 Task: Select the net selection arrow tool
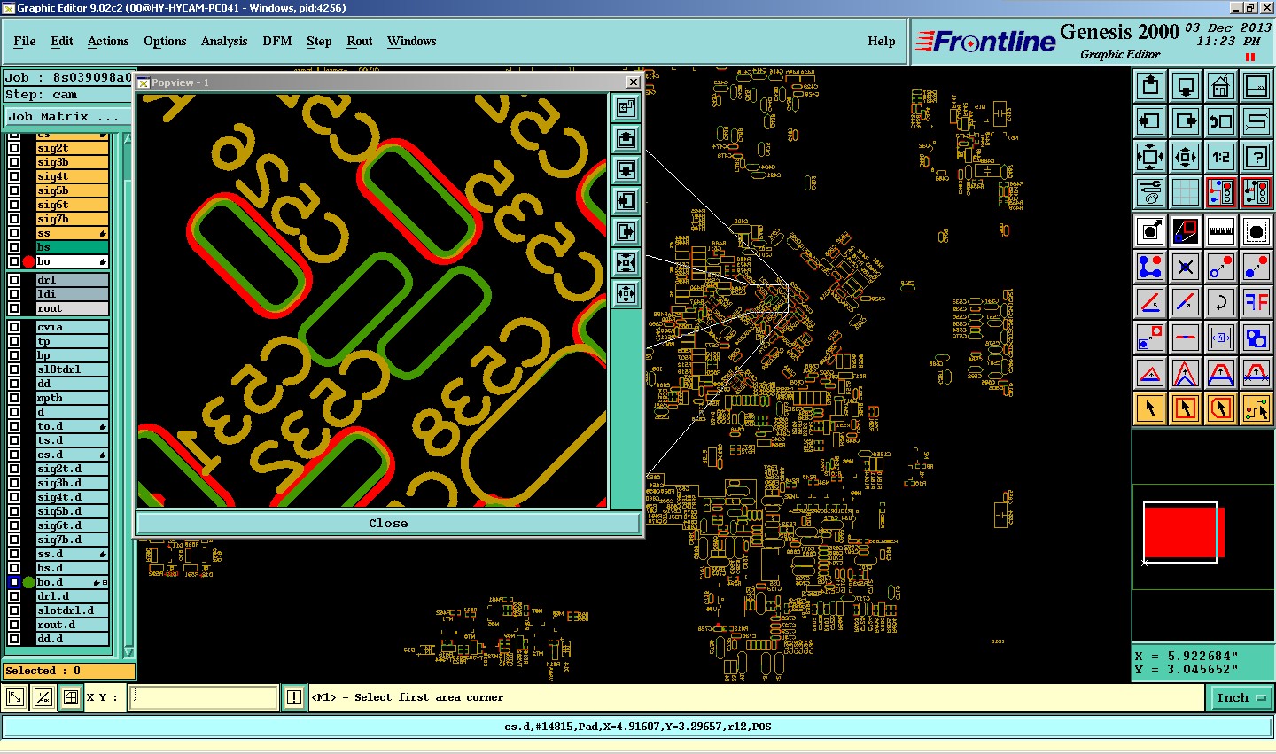click(x=1257, y=408)
